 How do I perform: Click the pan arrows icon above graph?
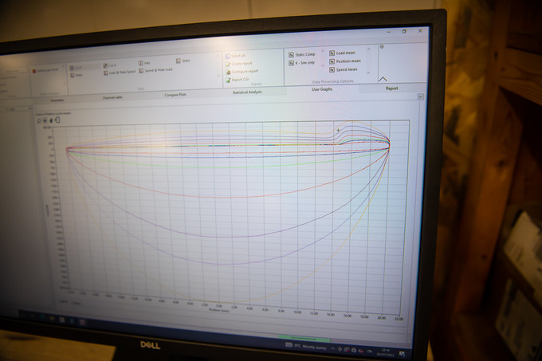coord(46,120)
